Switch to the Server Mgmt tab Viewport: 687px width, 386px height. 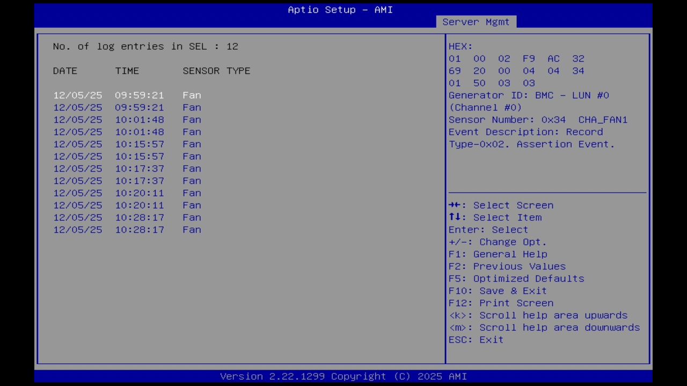click(x=476, y=21)
